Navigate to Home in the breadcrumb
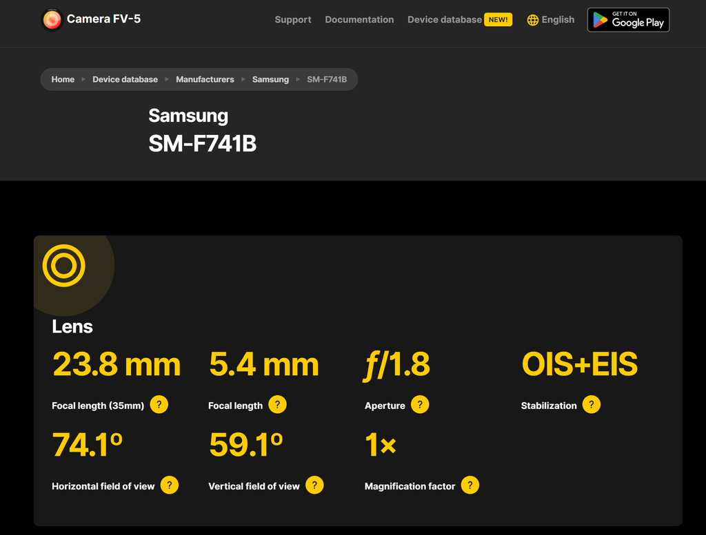 point(63,80)
